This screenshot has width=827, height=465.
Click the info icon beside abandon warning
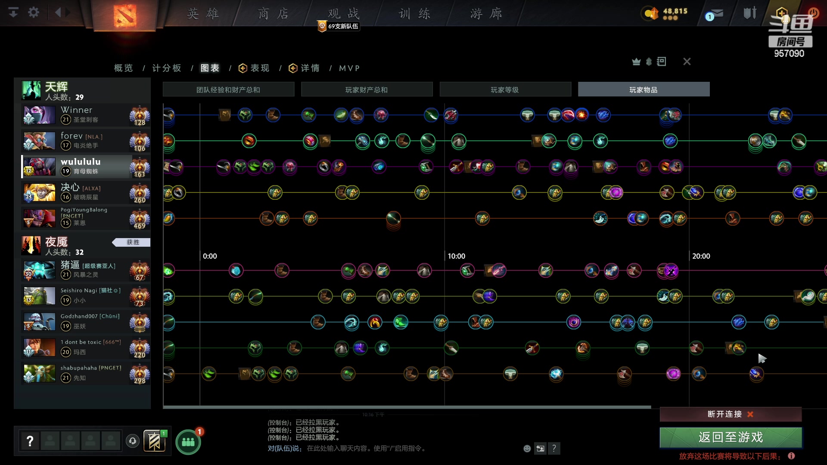[791, 456]
